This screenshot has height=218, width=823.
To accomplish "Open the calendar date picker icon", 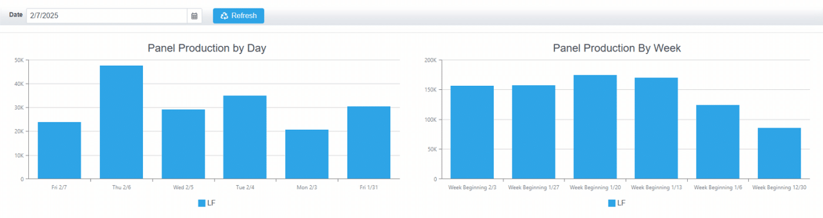I will (195, 16).
